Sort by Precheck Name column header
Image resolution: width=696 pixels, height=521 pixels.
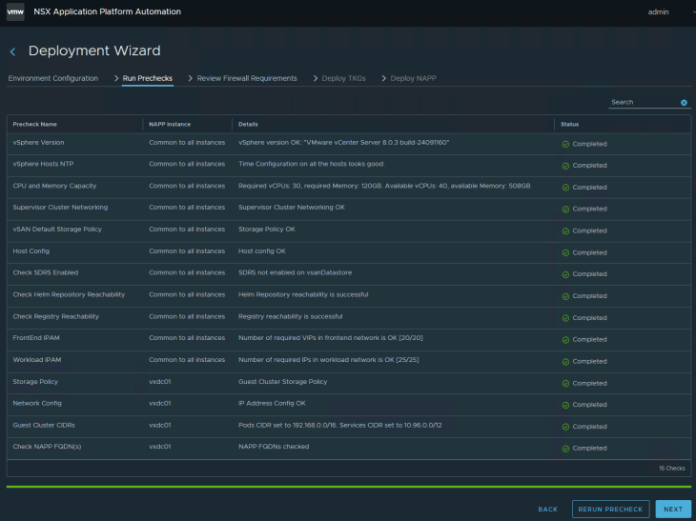[x=35, y=124]
